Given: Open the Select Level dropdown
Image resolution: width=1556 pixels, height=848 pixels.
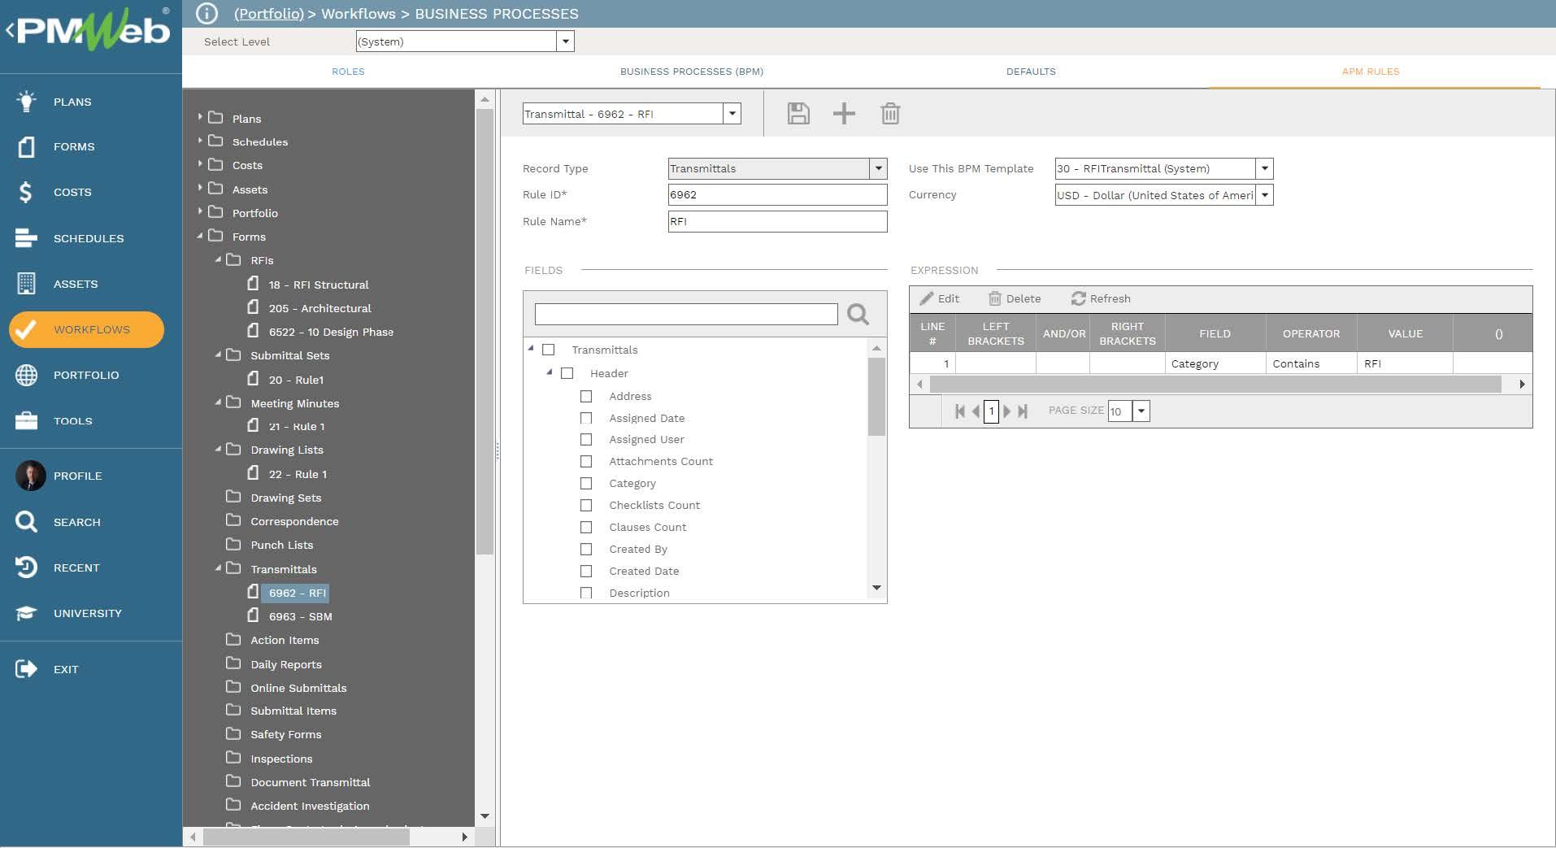Looking at the screenshot, I should pos(565,41).
